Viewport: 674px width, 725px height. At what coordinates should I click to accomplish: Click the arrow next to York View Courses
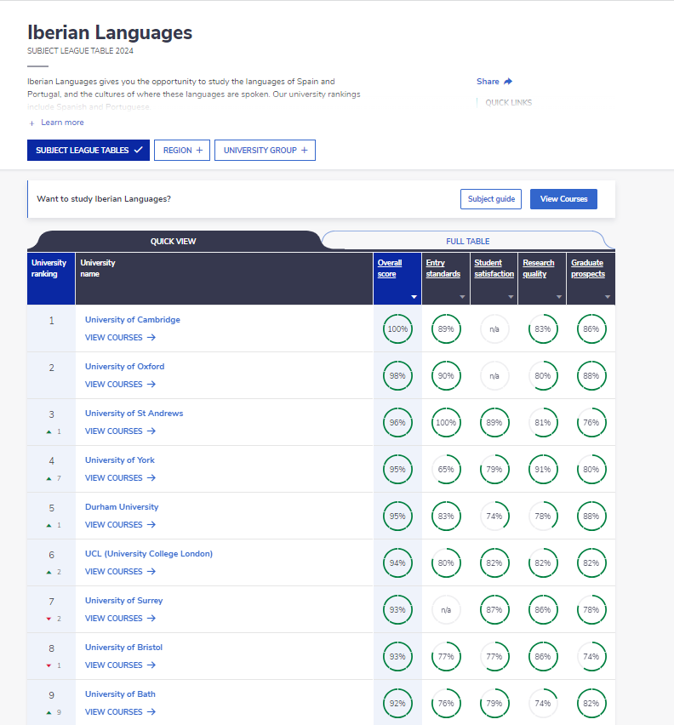click(151, 477)
